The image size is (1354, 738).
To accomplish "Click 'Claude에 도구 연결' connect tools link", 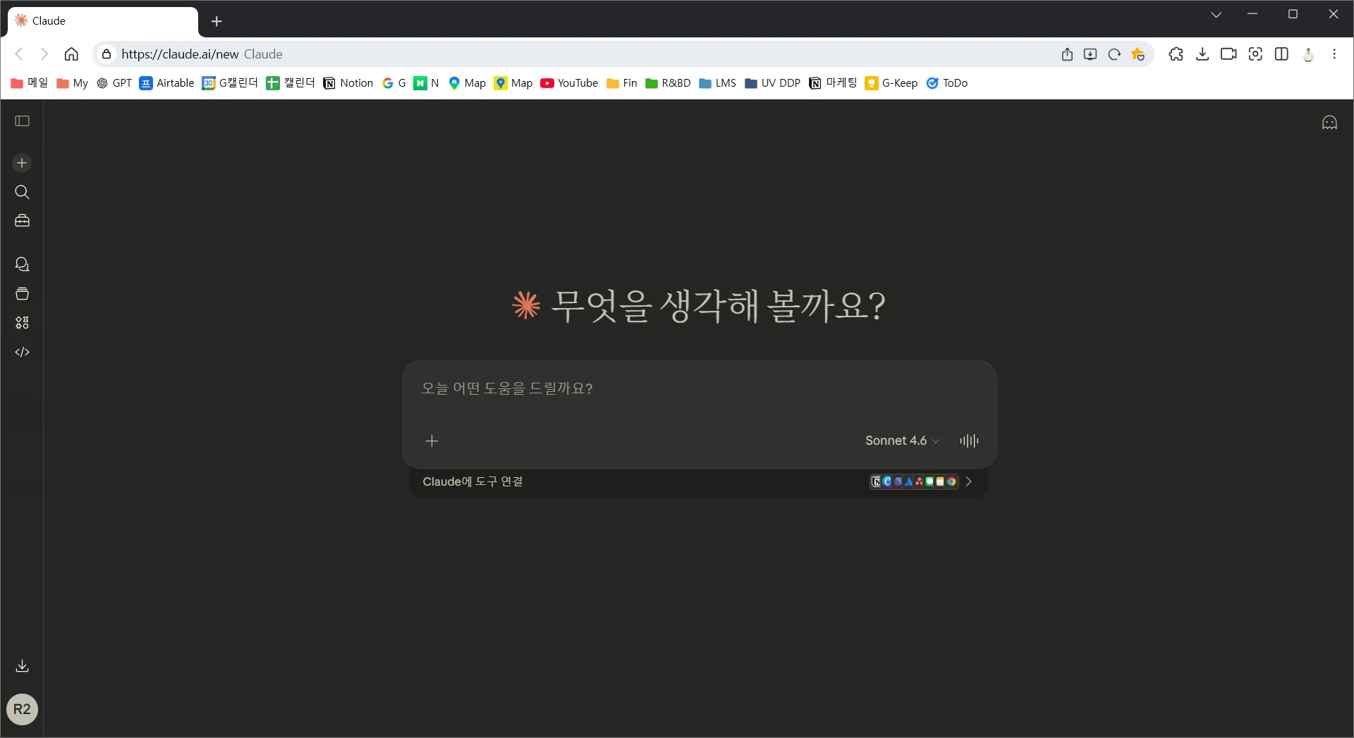I will pyautogui.click(x=472, y=482).
